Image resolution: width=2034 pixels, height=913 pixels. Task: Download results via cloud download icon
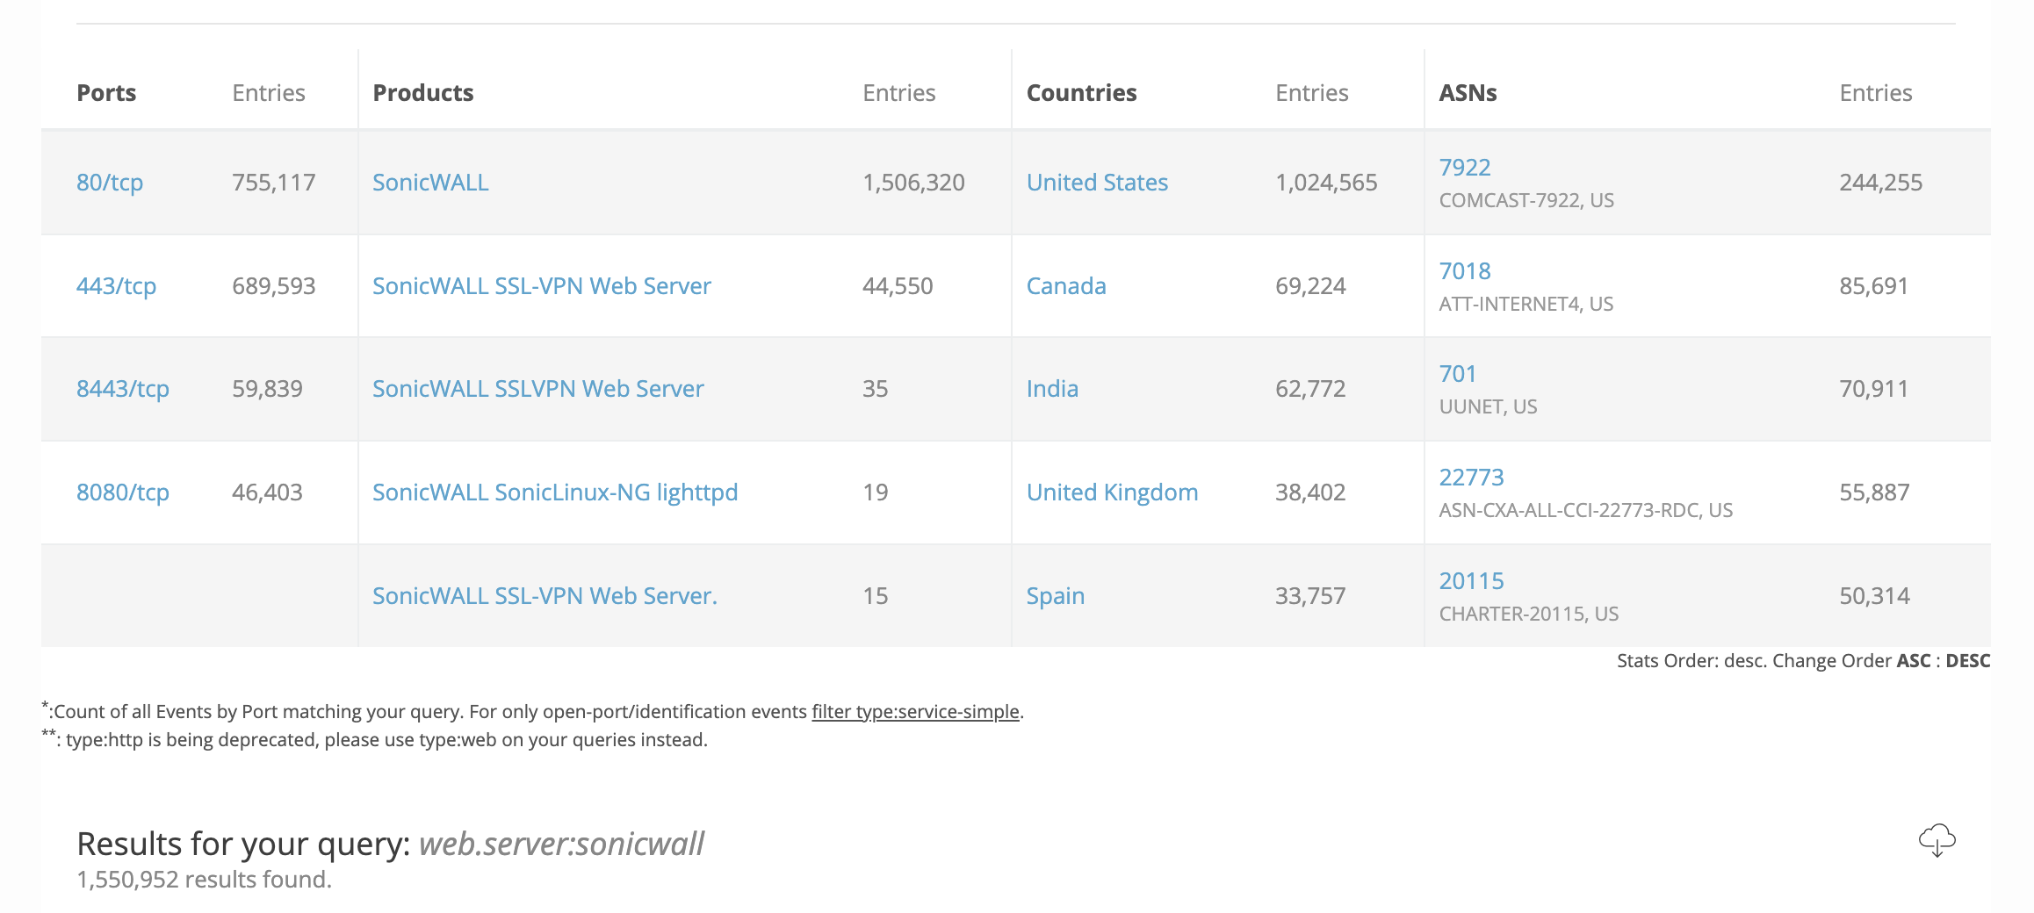tap(1937, 840)
